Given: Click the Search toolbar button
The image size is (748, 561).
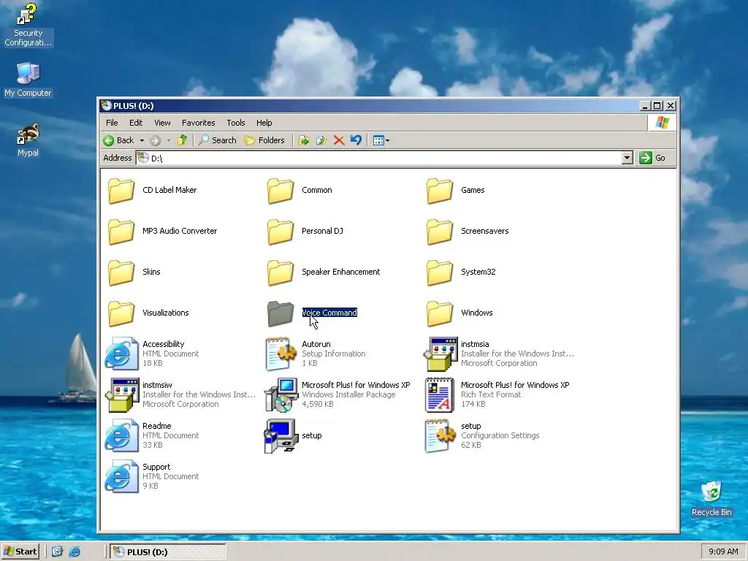Looking at the screenshot, I should tap(218, 140).
